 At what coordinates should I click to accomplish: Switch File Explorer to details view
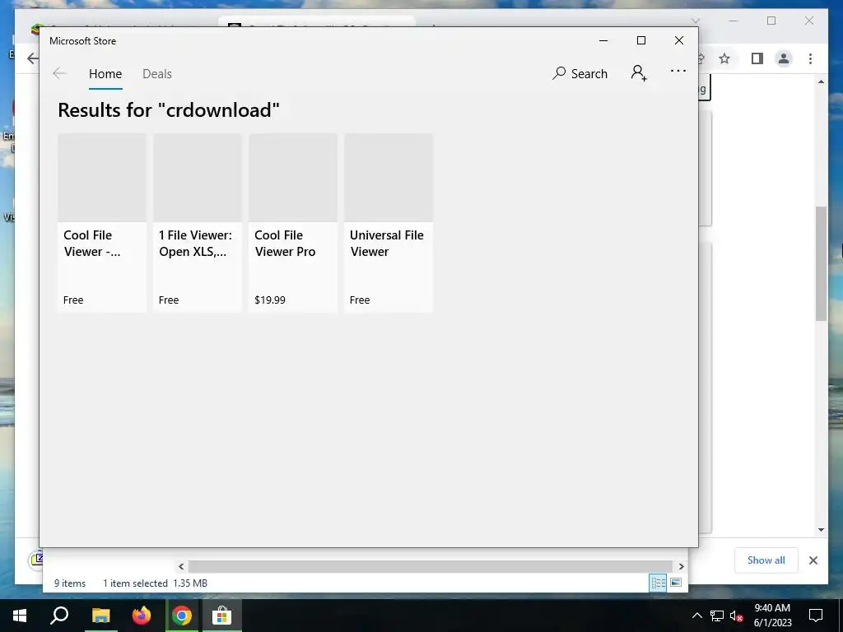(658, 583)
